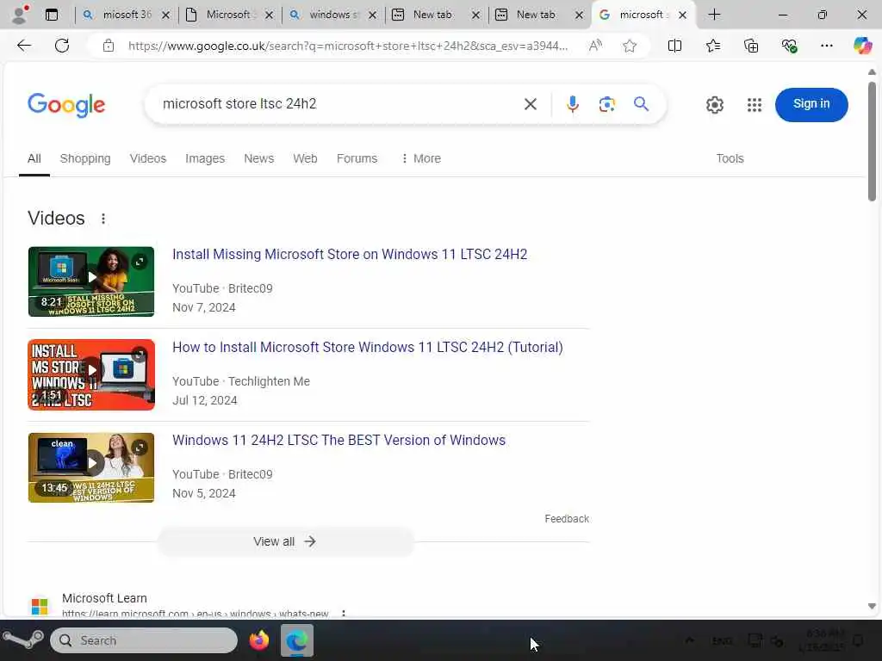
Task: Play the 8:21 Britec09 video thumbnail
Action: coord(91,281)
